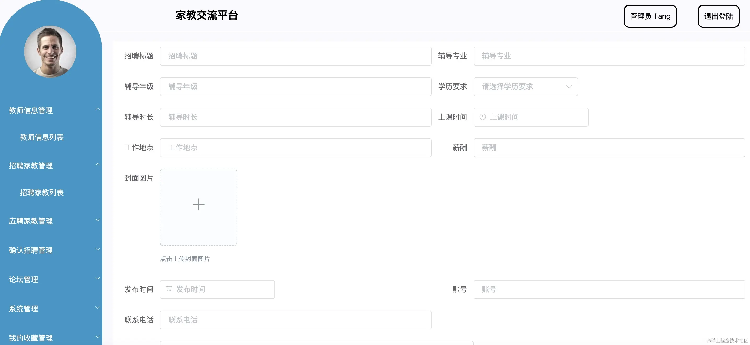Viewport: 750px width, 345px height.
Task: Focus the 招聘标题 input field
Action: coord(295,56)
